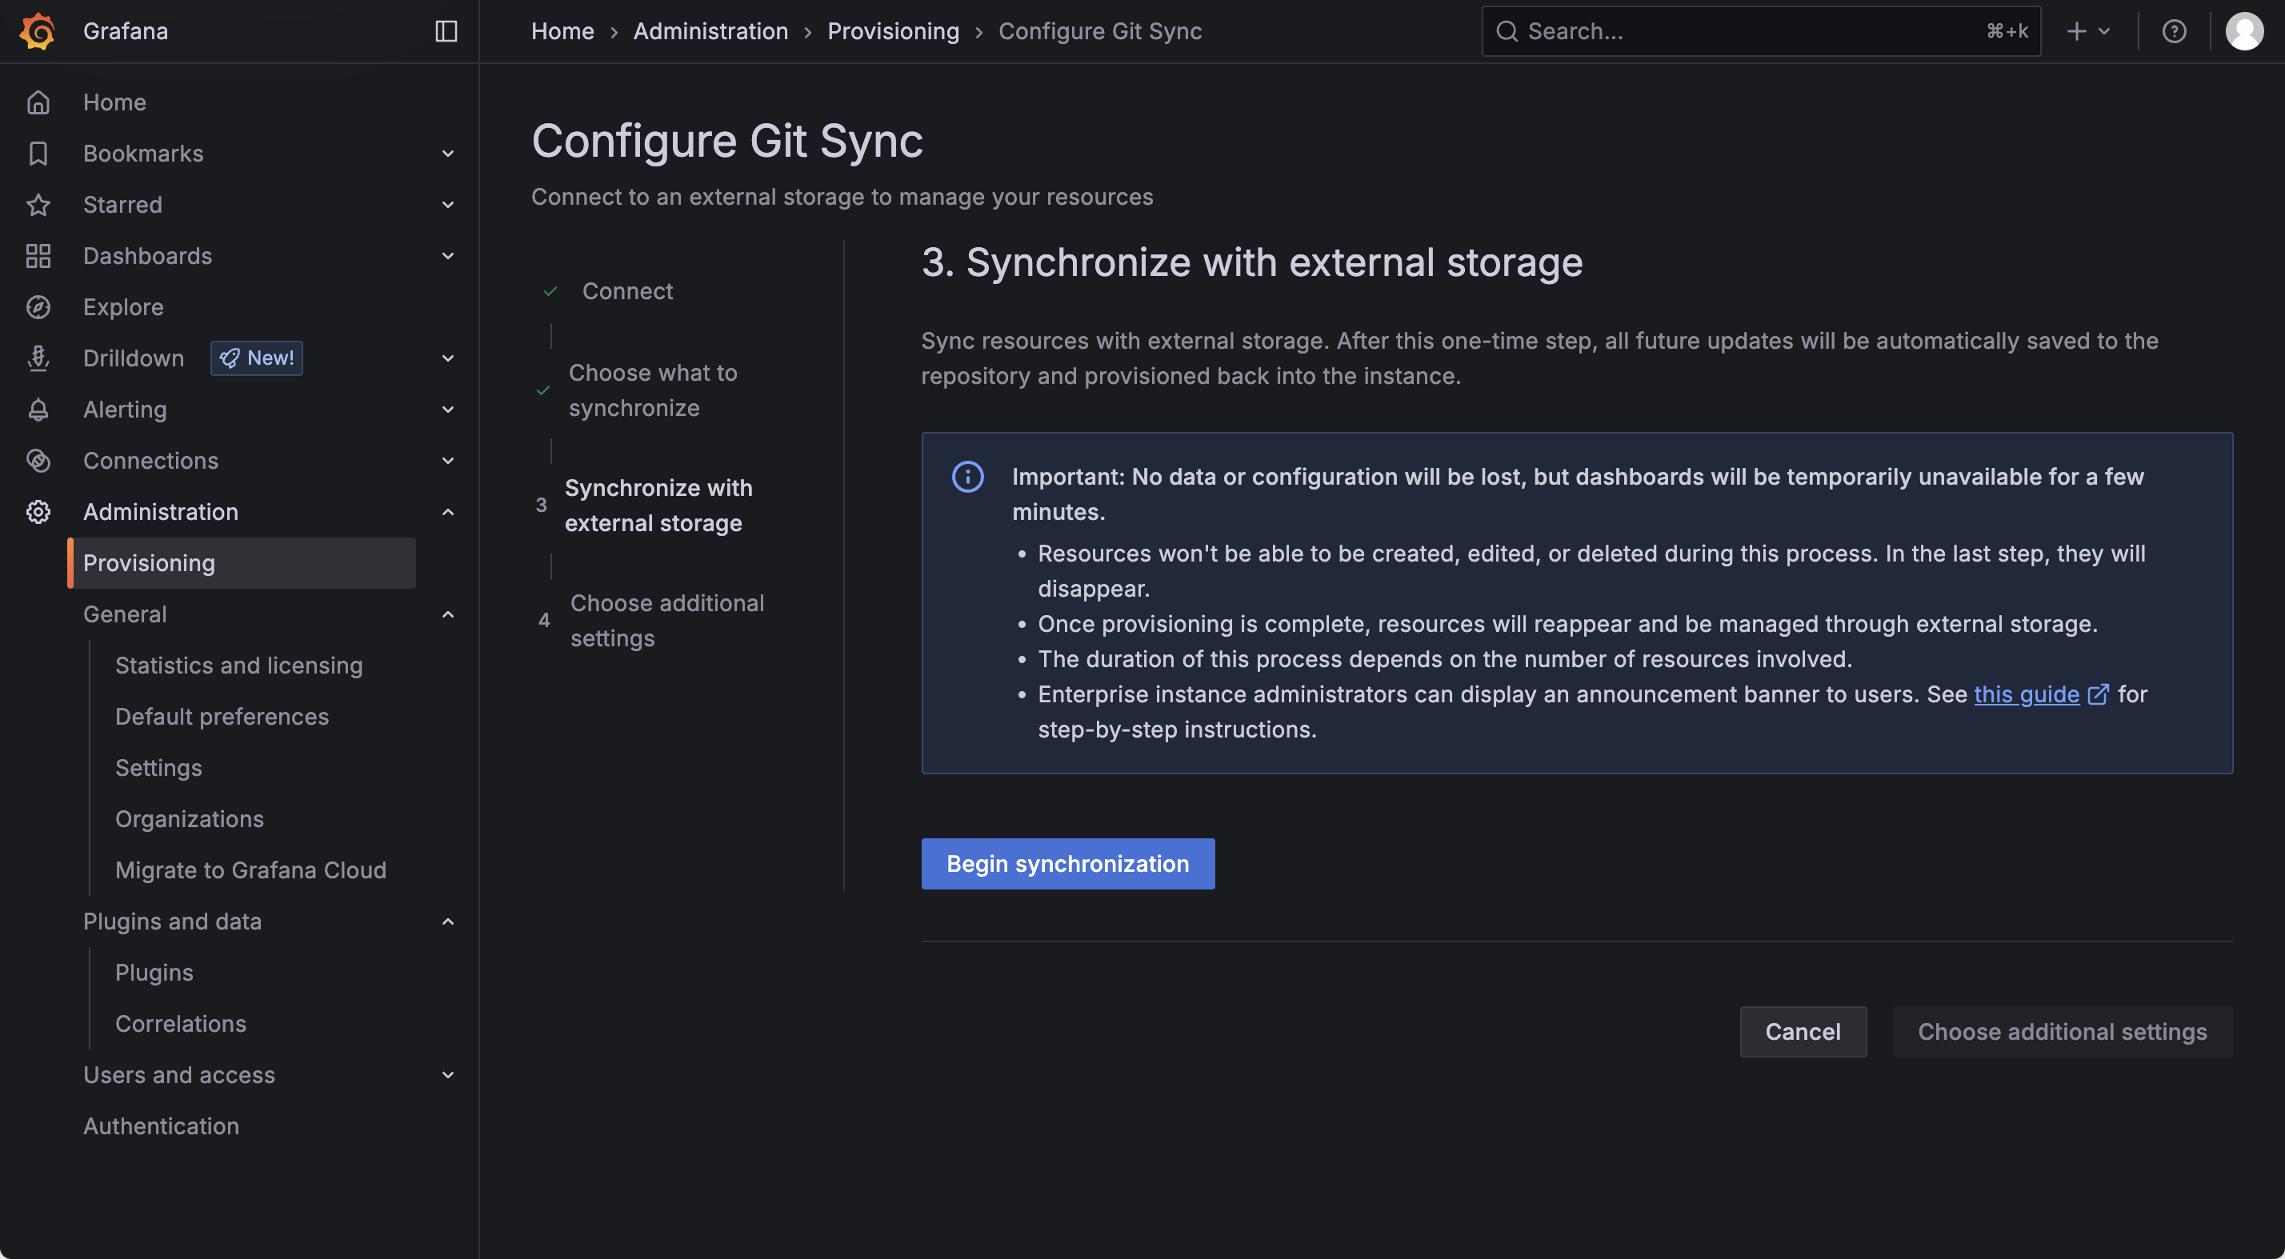
Task: Select Choose what to synchronize step
Action: [653, 390]
